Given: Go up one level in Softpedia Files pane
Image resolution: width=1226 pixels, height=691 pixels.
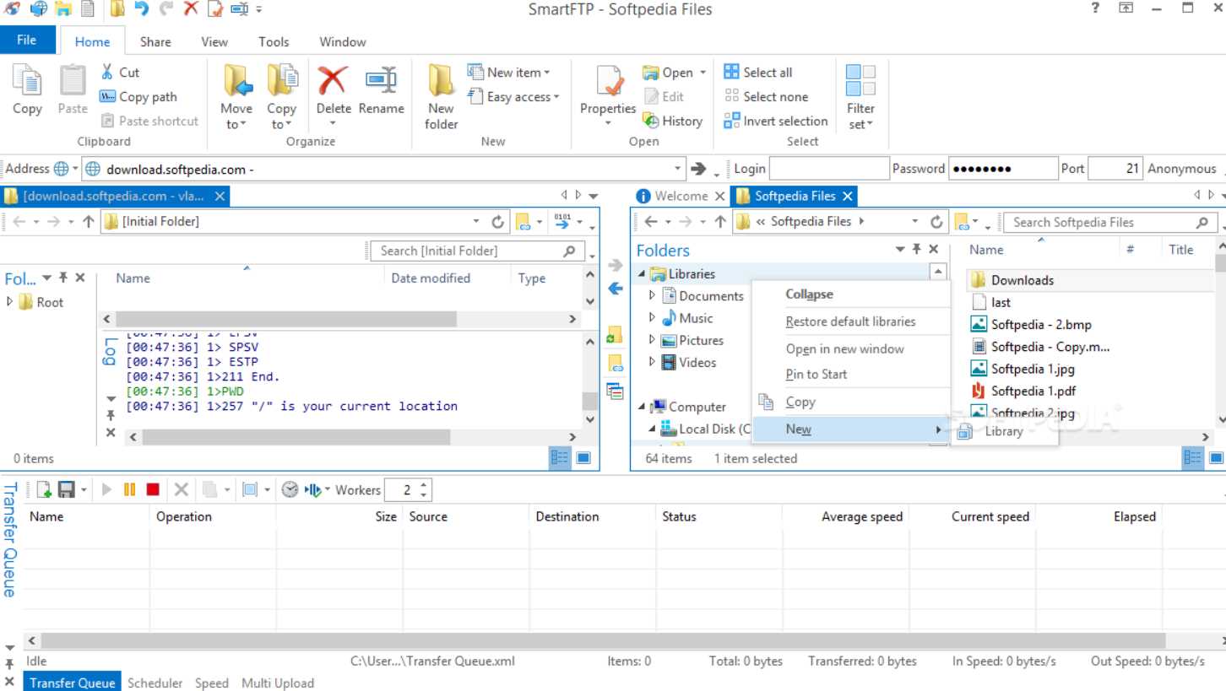Looking at the screenshot, I should pyautogui.click(x=719, y=222).
